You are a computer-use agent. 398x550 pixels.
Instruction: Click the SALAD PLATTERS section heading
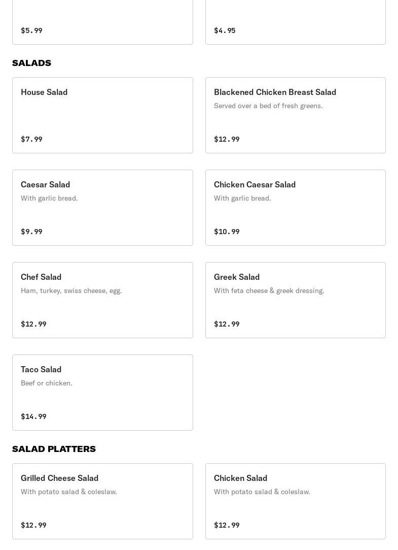(x=54, y=449)
